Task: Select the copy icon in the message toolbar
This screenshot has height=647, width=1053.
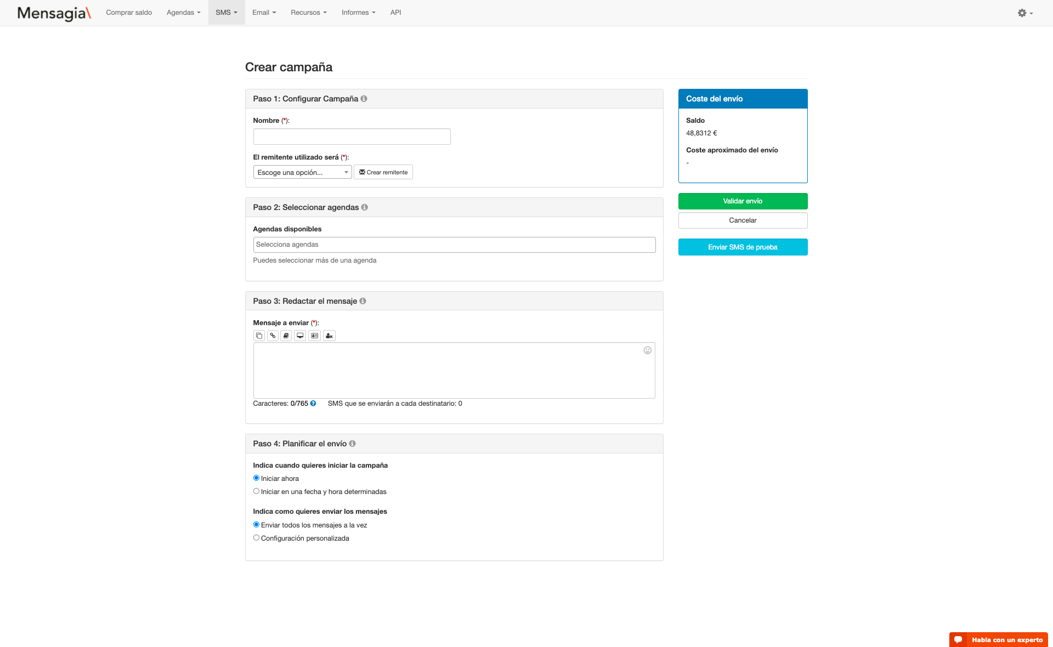Action: tap(258, 335)
